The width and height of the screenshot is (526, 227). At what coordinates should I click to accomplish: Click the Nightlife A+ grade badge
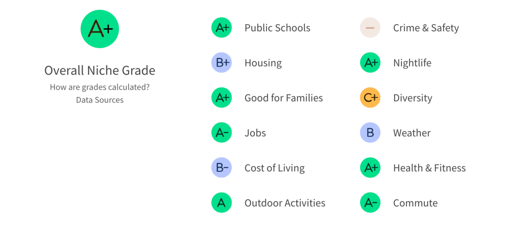click(x=370, y=63)
